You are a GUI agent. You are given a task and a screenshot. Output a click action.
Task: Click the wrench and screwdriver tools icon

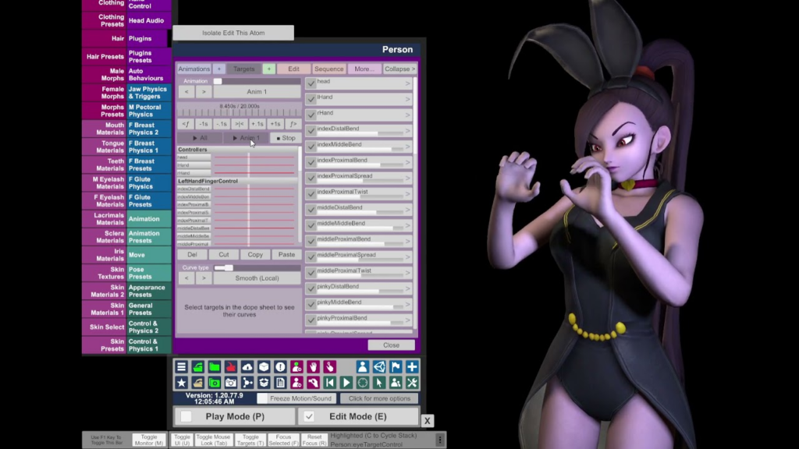[412, 383]
